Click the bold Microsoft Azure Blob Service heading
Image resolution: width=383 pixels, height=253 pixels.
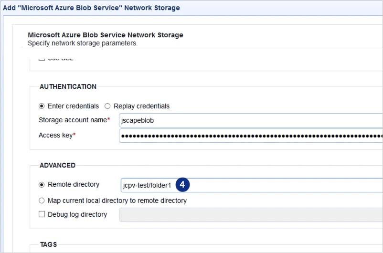tap(106, 35)
